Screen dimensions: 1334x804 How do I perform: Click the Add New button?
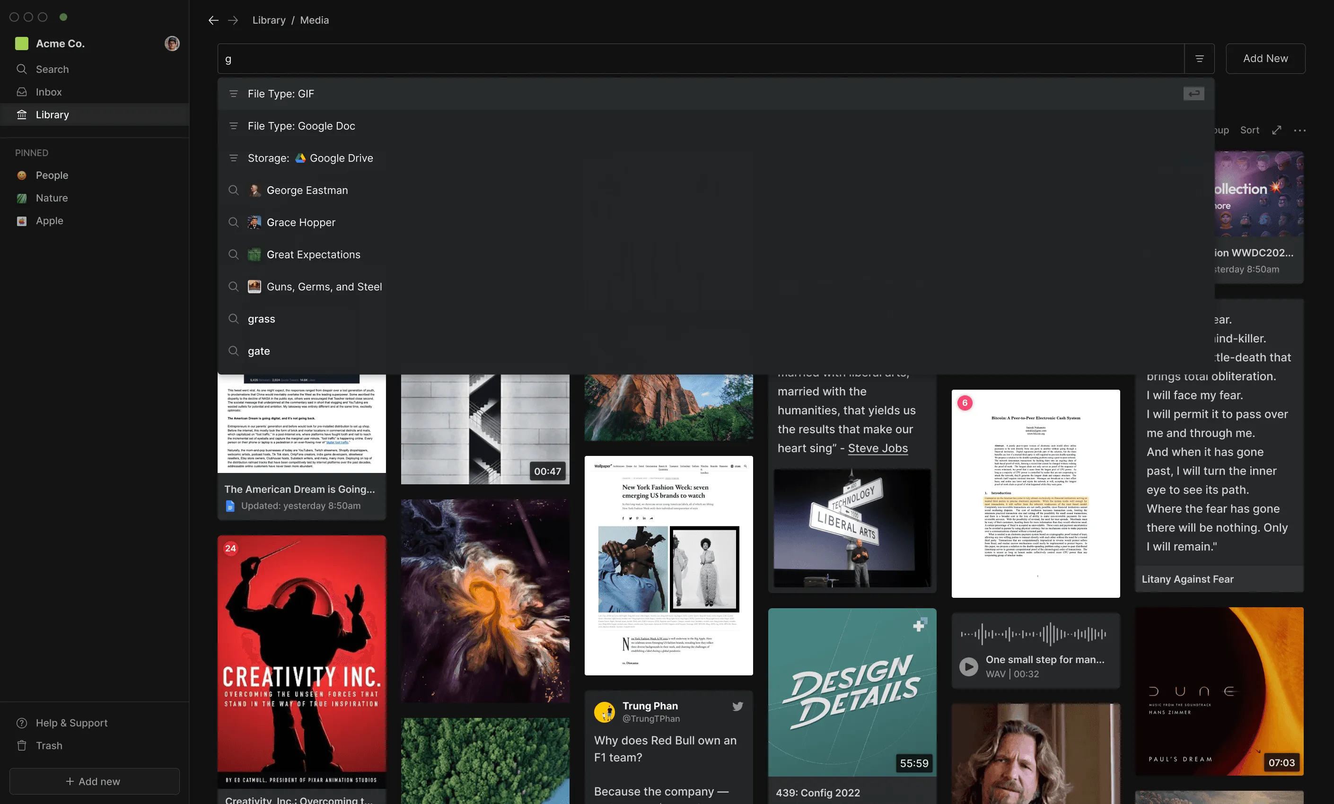tap(1265, 59)
